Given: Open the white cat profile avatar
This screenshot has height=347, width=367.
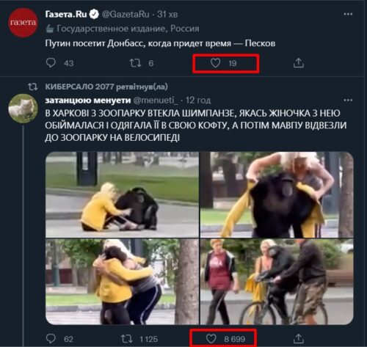Looking at the screenshot, I should click(23, 108).
